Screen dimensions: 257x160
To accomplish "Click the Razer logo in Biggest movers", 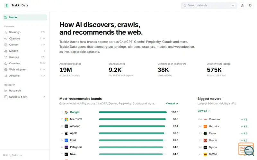I will (205, 133).
